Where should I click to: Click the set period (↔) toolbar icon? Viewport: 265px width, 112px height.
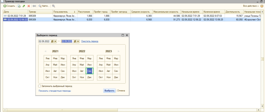click(34, 6)
